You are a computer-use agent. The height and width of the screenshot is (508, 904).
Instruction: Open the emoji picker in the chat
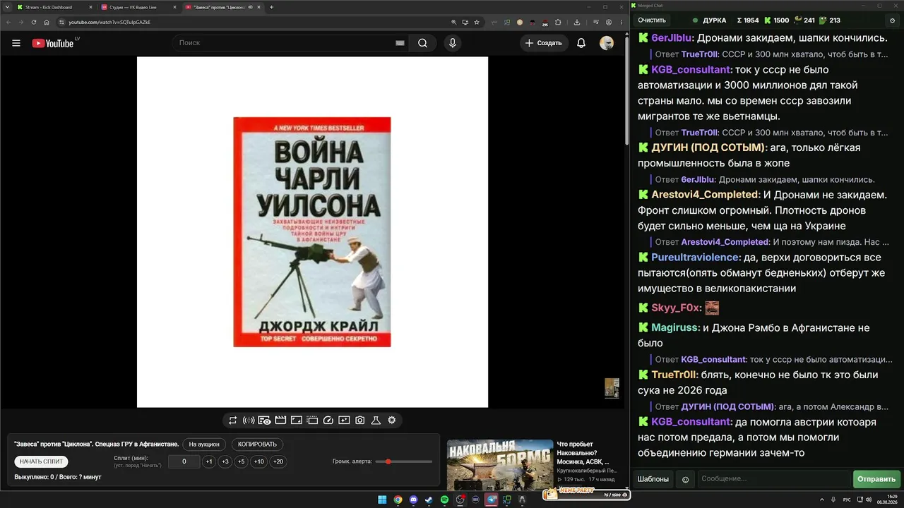[x=684, y=479]
